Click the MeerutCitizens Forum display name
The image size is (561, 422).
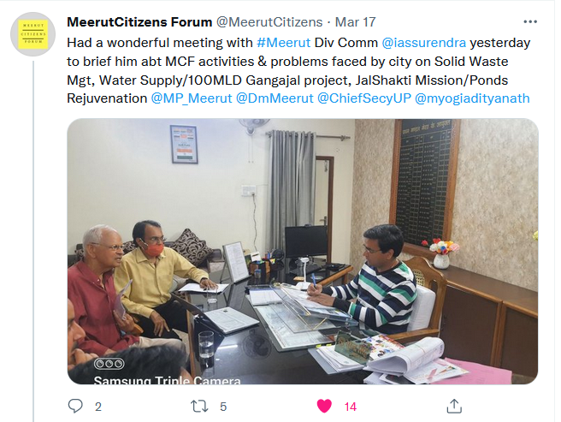[139, 22]
